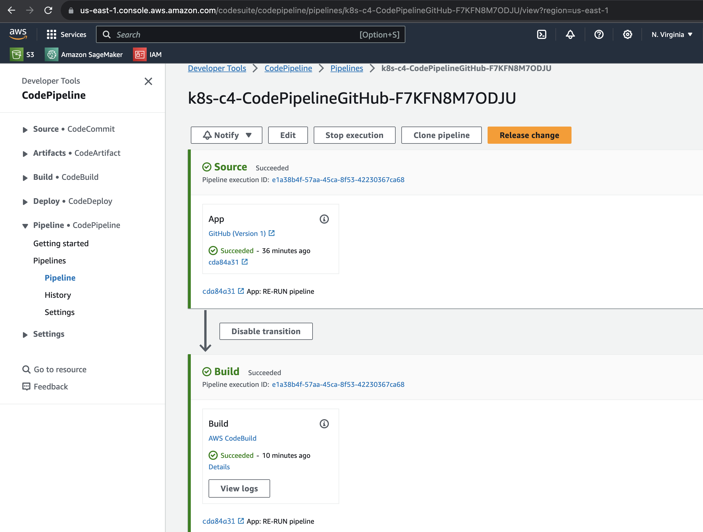Click Clone pipeline
This screenshot has width=703, height=532.
[441, 135]
